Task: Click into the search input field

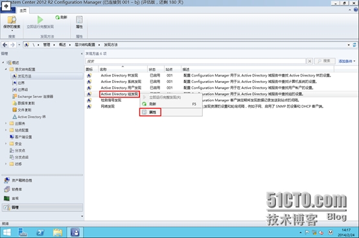Action: (x=196, y=61)
